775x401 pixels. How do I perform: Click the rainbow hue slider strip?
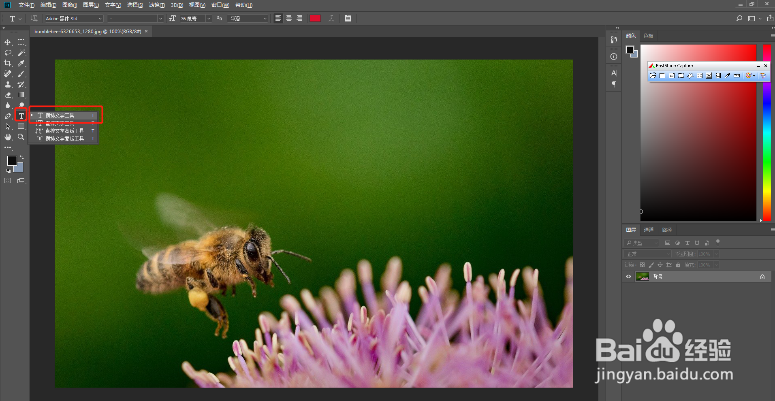tap(767, 132)
